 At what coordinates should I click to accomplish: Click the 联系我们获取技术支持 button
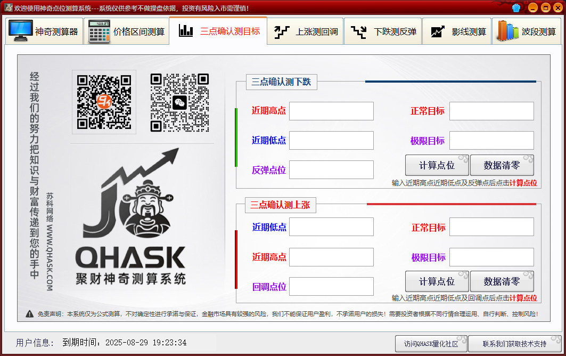pos(515,344)
